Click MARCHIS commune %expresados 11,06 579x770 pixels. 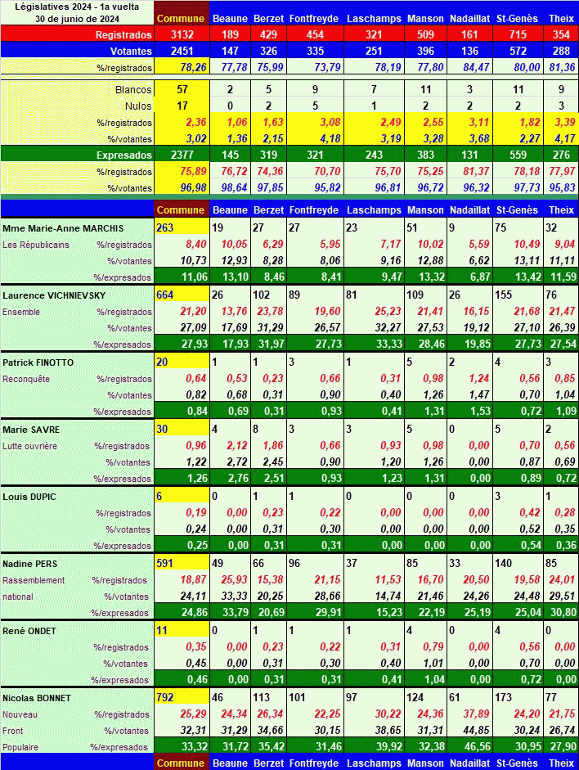[195, 277]
